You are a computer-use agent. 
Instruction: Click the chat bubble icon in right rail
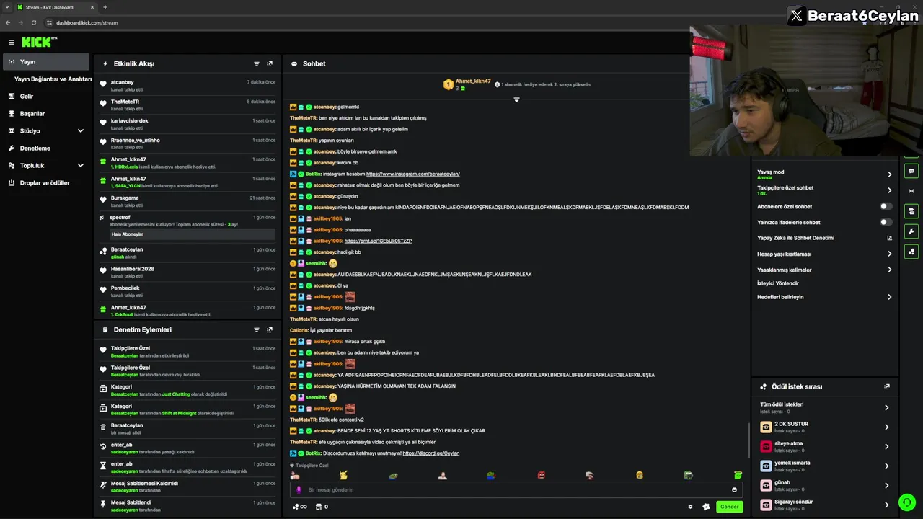pyautogui.click(x=911, y=172)
